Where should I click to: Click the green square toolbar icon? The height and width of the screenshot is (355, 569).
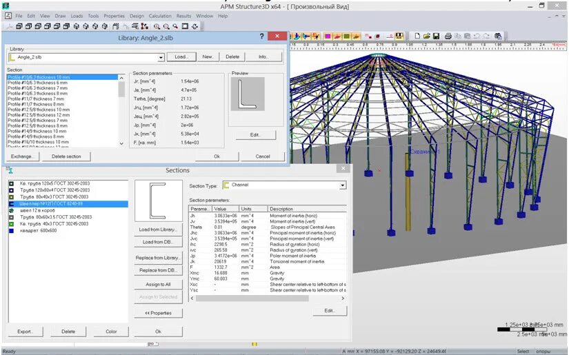(x=346, y=36)
